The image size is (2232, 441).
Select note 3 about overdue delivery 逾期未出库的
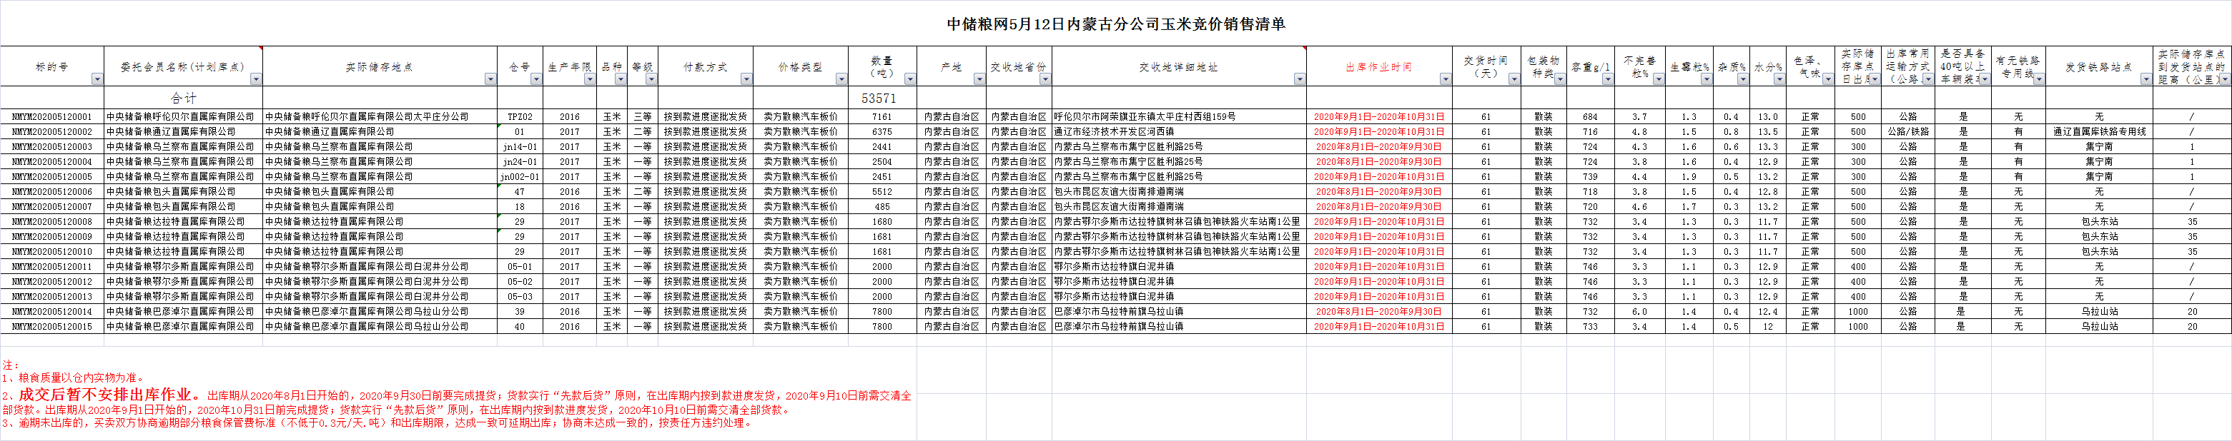click(377, 423)
